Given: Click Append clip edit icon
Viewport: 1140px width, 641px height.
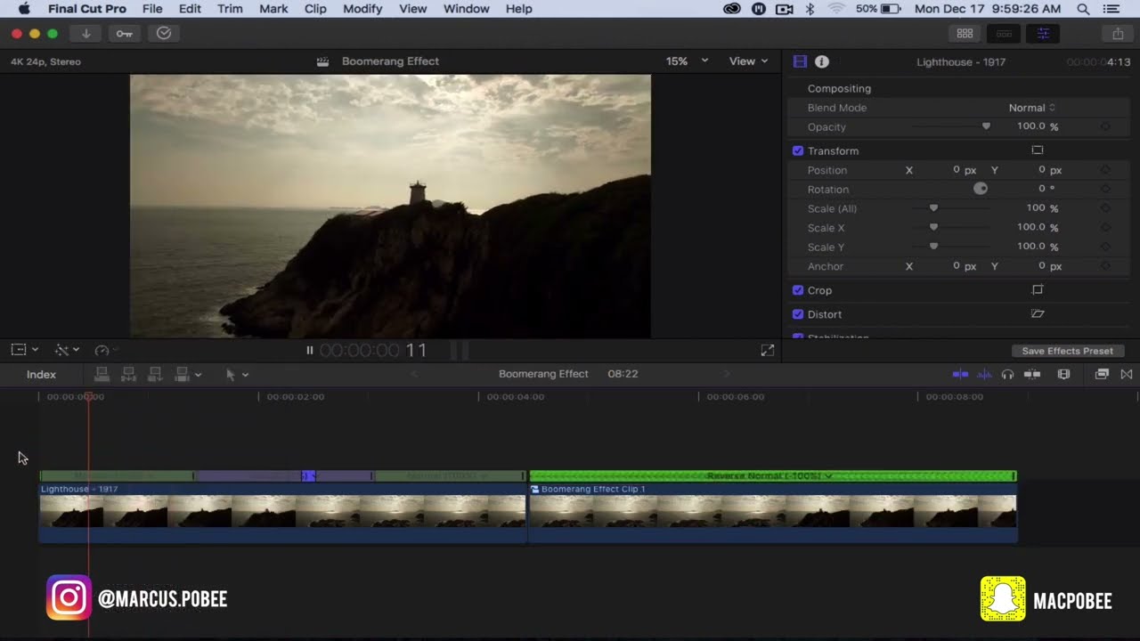Looking at the screenshot, I should click(155, 374).
